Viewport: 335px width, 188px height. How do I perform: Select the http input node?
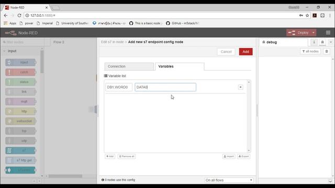[20, 111]
